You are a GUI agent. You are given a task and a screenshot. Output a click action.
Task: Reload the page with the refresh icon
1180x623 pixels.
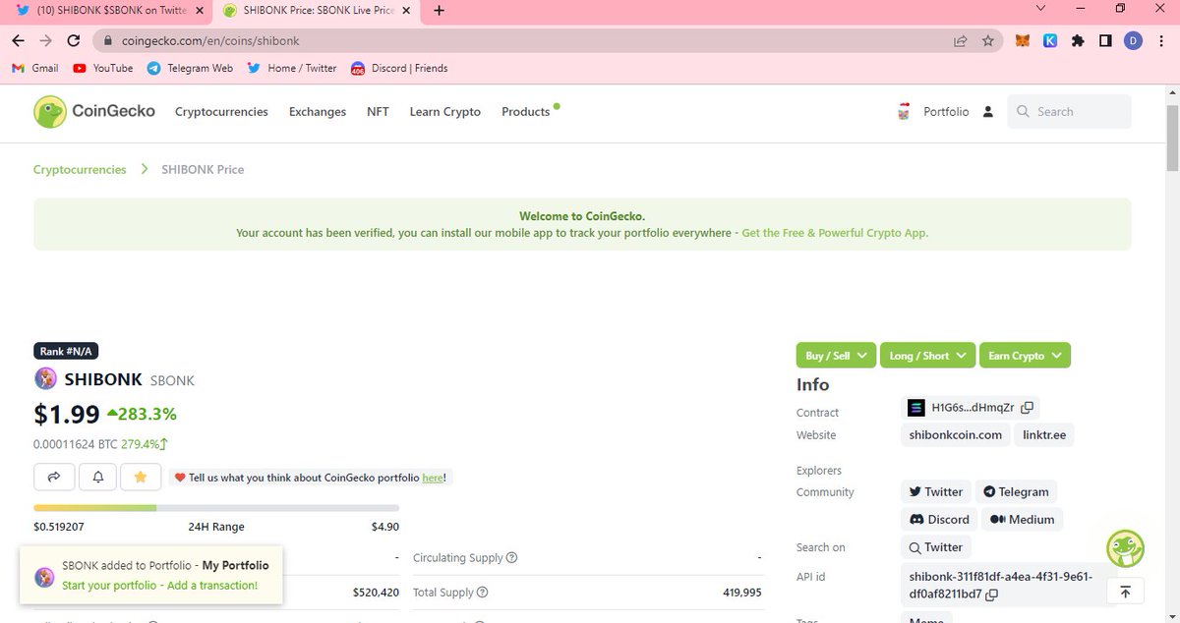(x=73, y=41)
